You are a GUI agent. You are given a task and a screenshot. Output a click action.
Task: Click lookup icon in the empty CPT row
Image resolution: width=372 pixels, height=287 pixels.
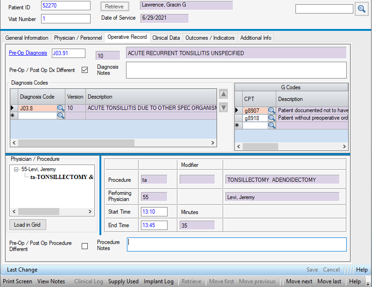coord(272,125)
